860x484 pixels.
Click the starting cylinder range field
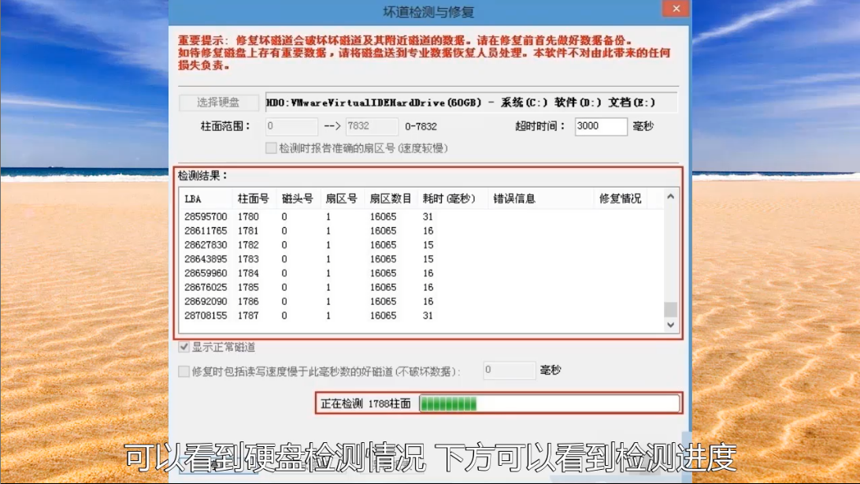291,126
